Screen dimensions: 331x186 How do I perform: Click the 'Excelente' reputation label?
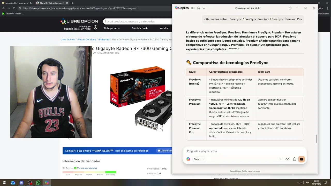tap(110, 175)
